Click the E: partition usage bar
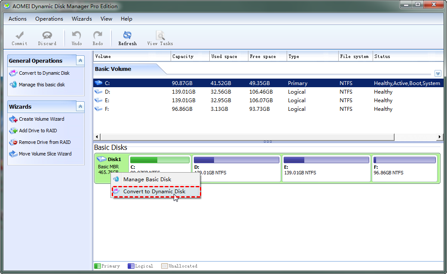Viewport: 447px width, 274px height. [326, 160]
